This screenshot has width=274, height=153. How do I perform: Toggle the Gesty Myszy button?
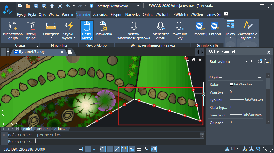pyautogui.click(x=87, y=30)
